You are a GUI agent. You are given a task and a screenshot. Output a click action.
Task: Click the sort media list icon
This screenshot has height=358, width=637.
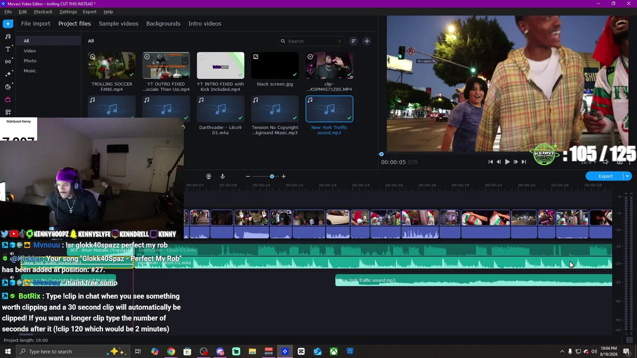[x=353, y=41]
